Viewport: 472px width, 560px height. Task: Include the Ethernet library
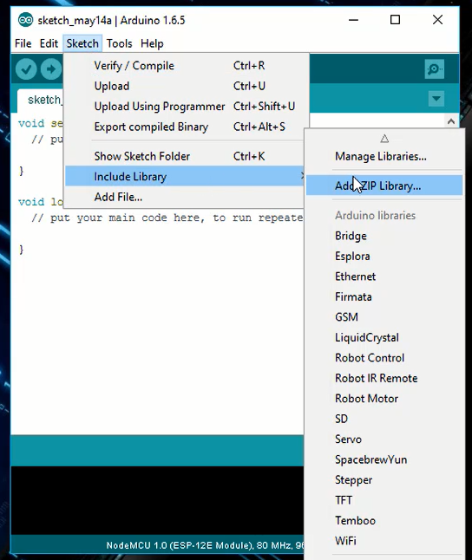coord(384,277)
